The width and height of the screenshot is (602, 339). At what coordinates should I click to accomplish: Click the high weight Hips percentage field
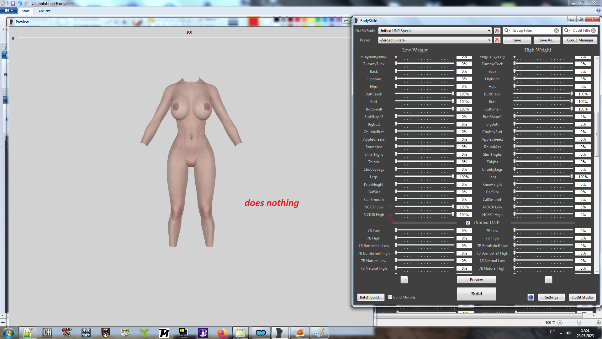583,87
